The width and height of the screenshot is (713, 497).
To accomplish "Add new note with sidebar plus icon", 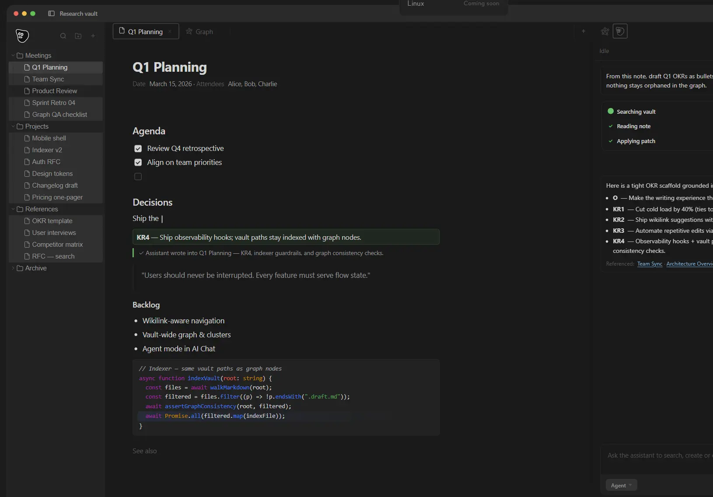I will [x=93, y=36].
